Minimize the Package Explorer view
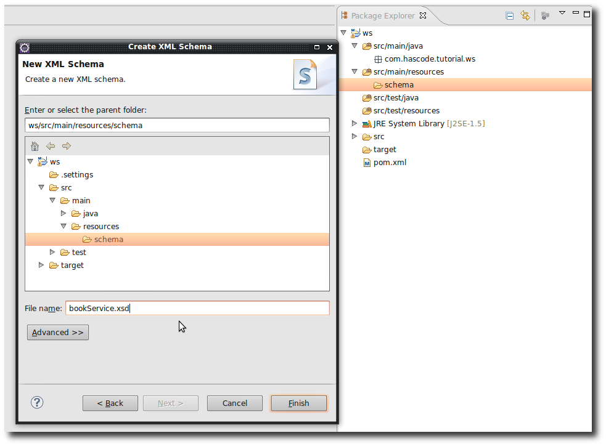 point(575,12)
